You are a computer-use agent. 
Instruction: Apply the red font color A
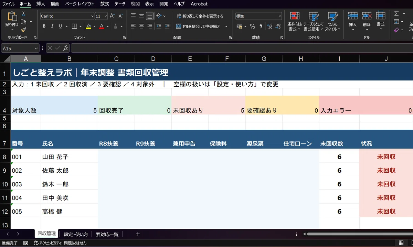click(x=102, y=26)
